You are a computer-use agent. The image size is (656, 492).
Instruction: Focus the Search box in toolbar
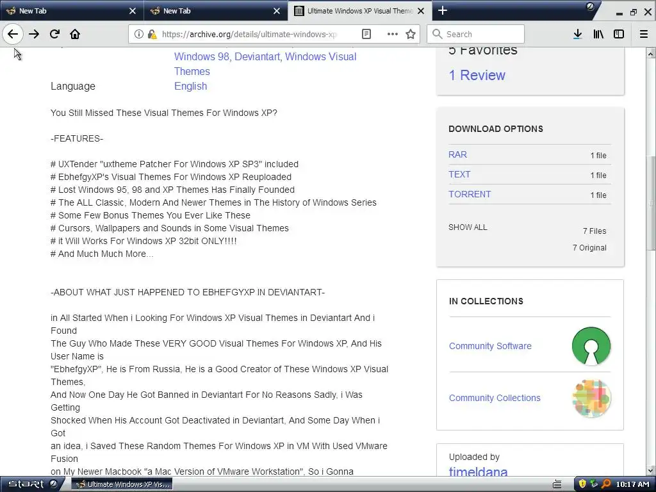click(x=476, y=34)
